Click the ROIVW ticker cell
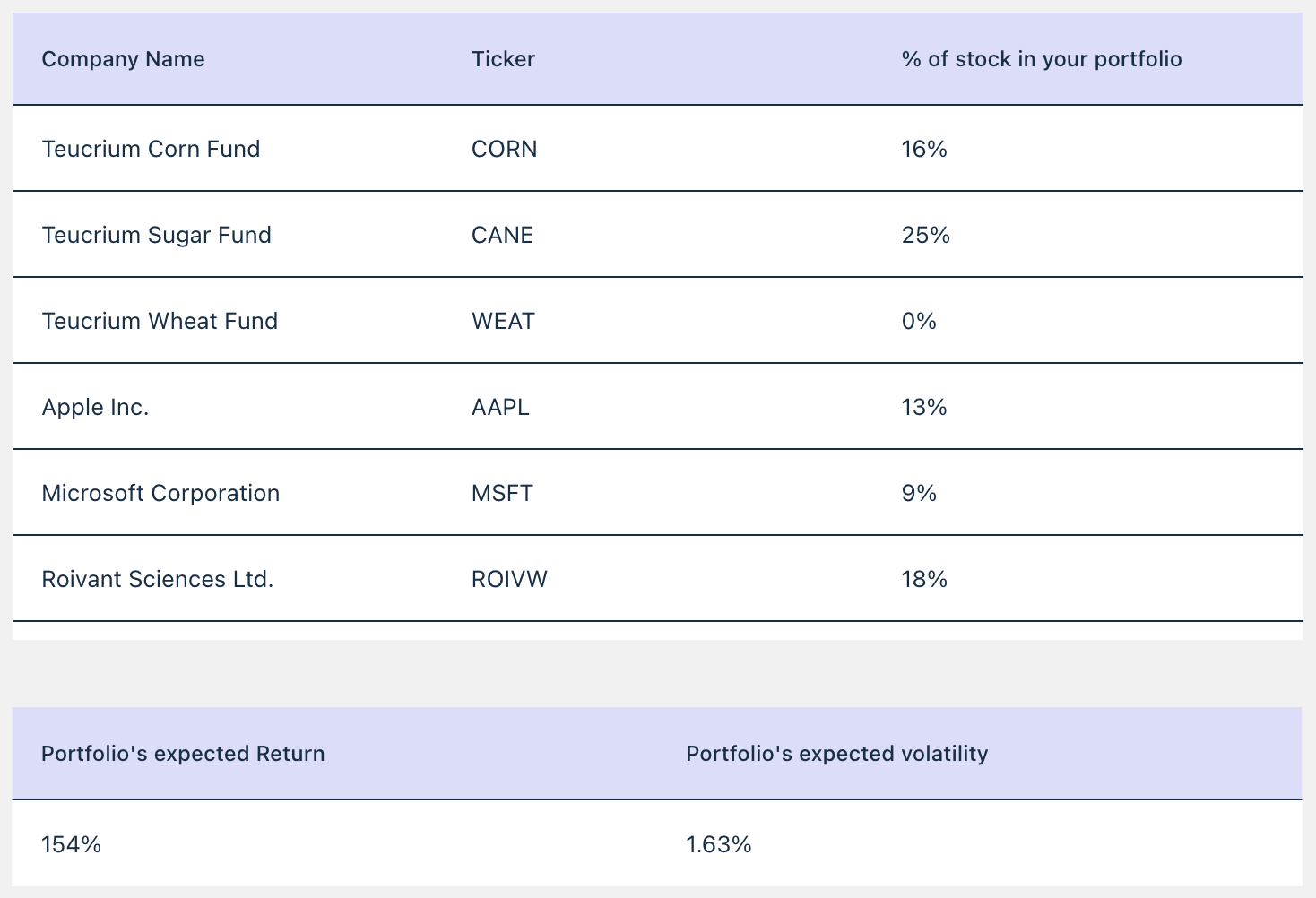 (x=509, y=579)
